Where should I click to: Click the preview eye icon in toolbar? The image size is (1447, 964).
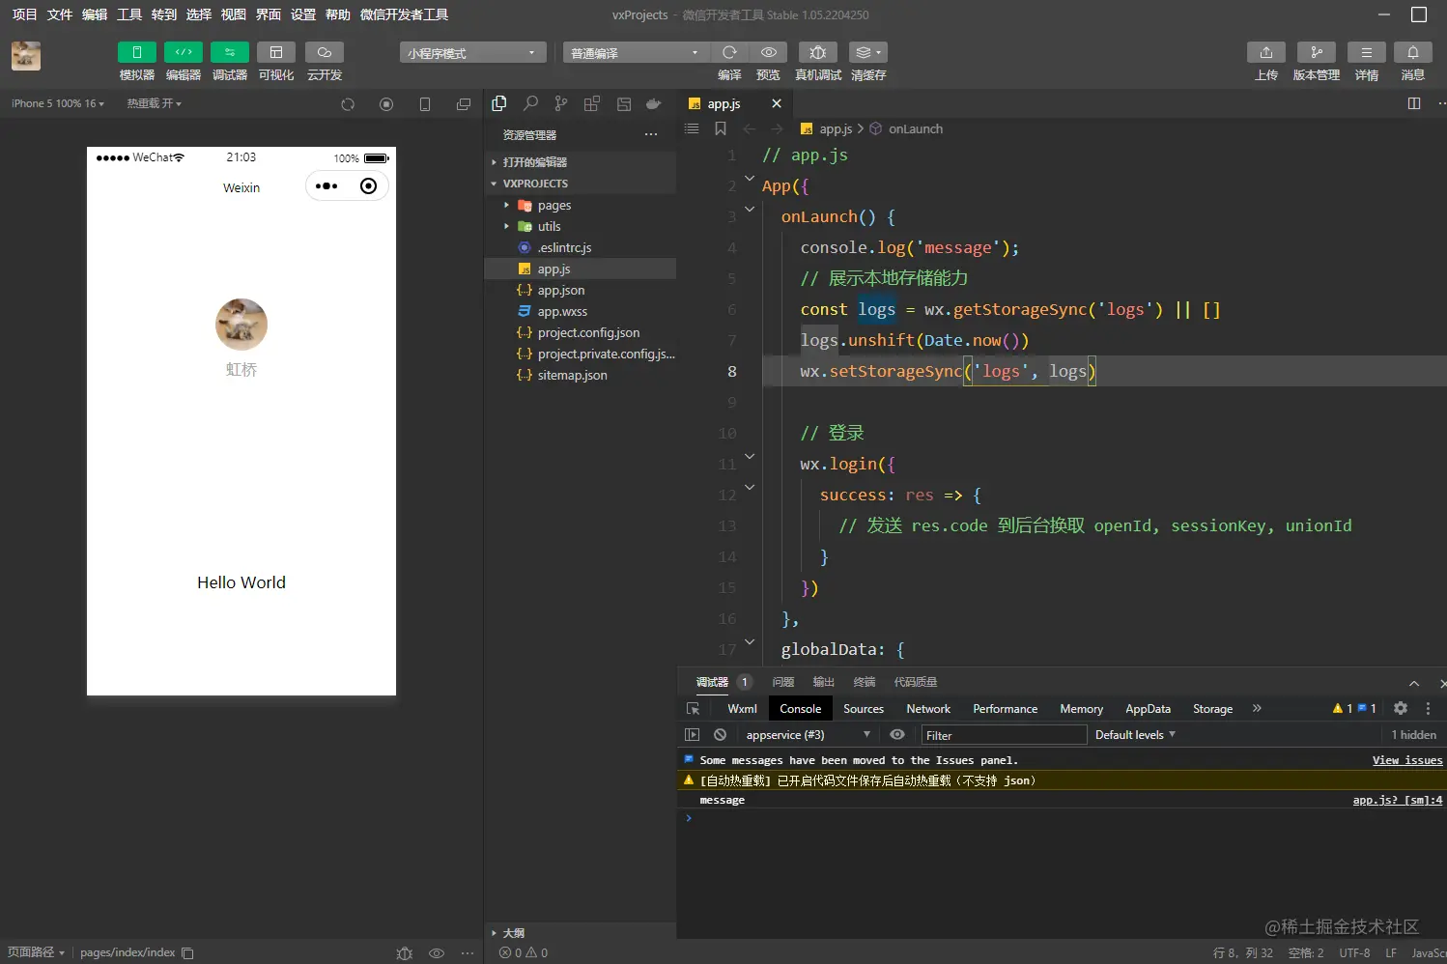click(x=768, y=52)
